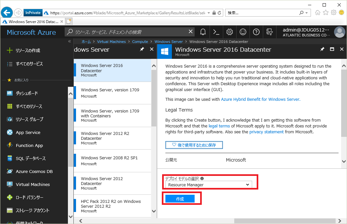Click the blue 作成 (Create) button

180,199
